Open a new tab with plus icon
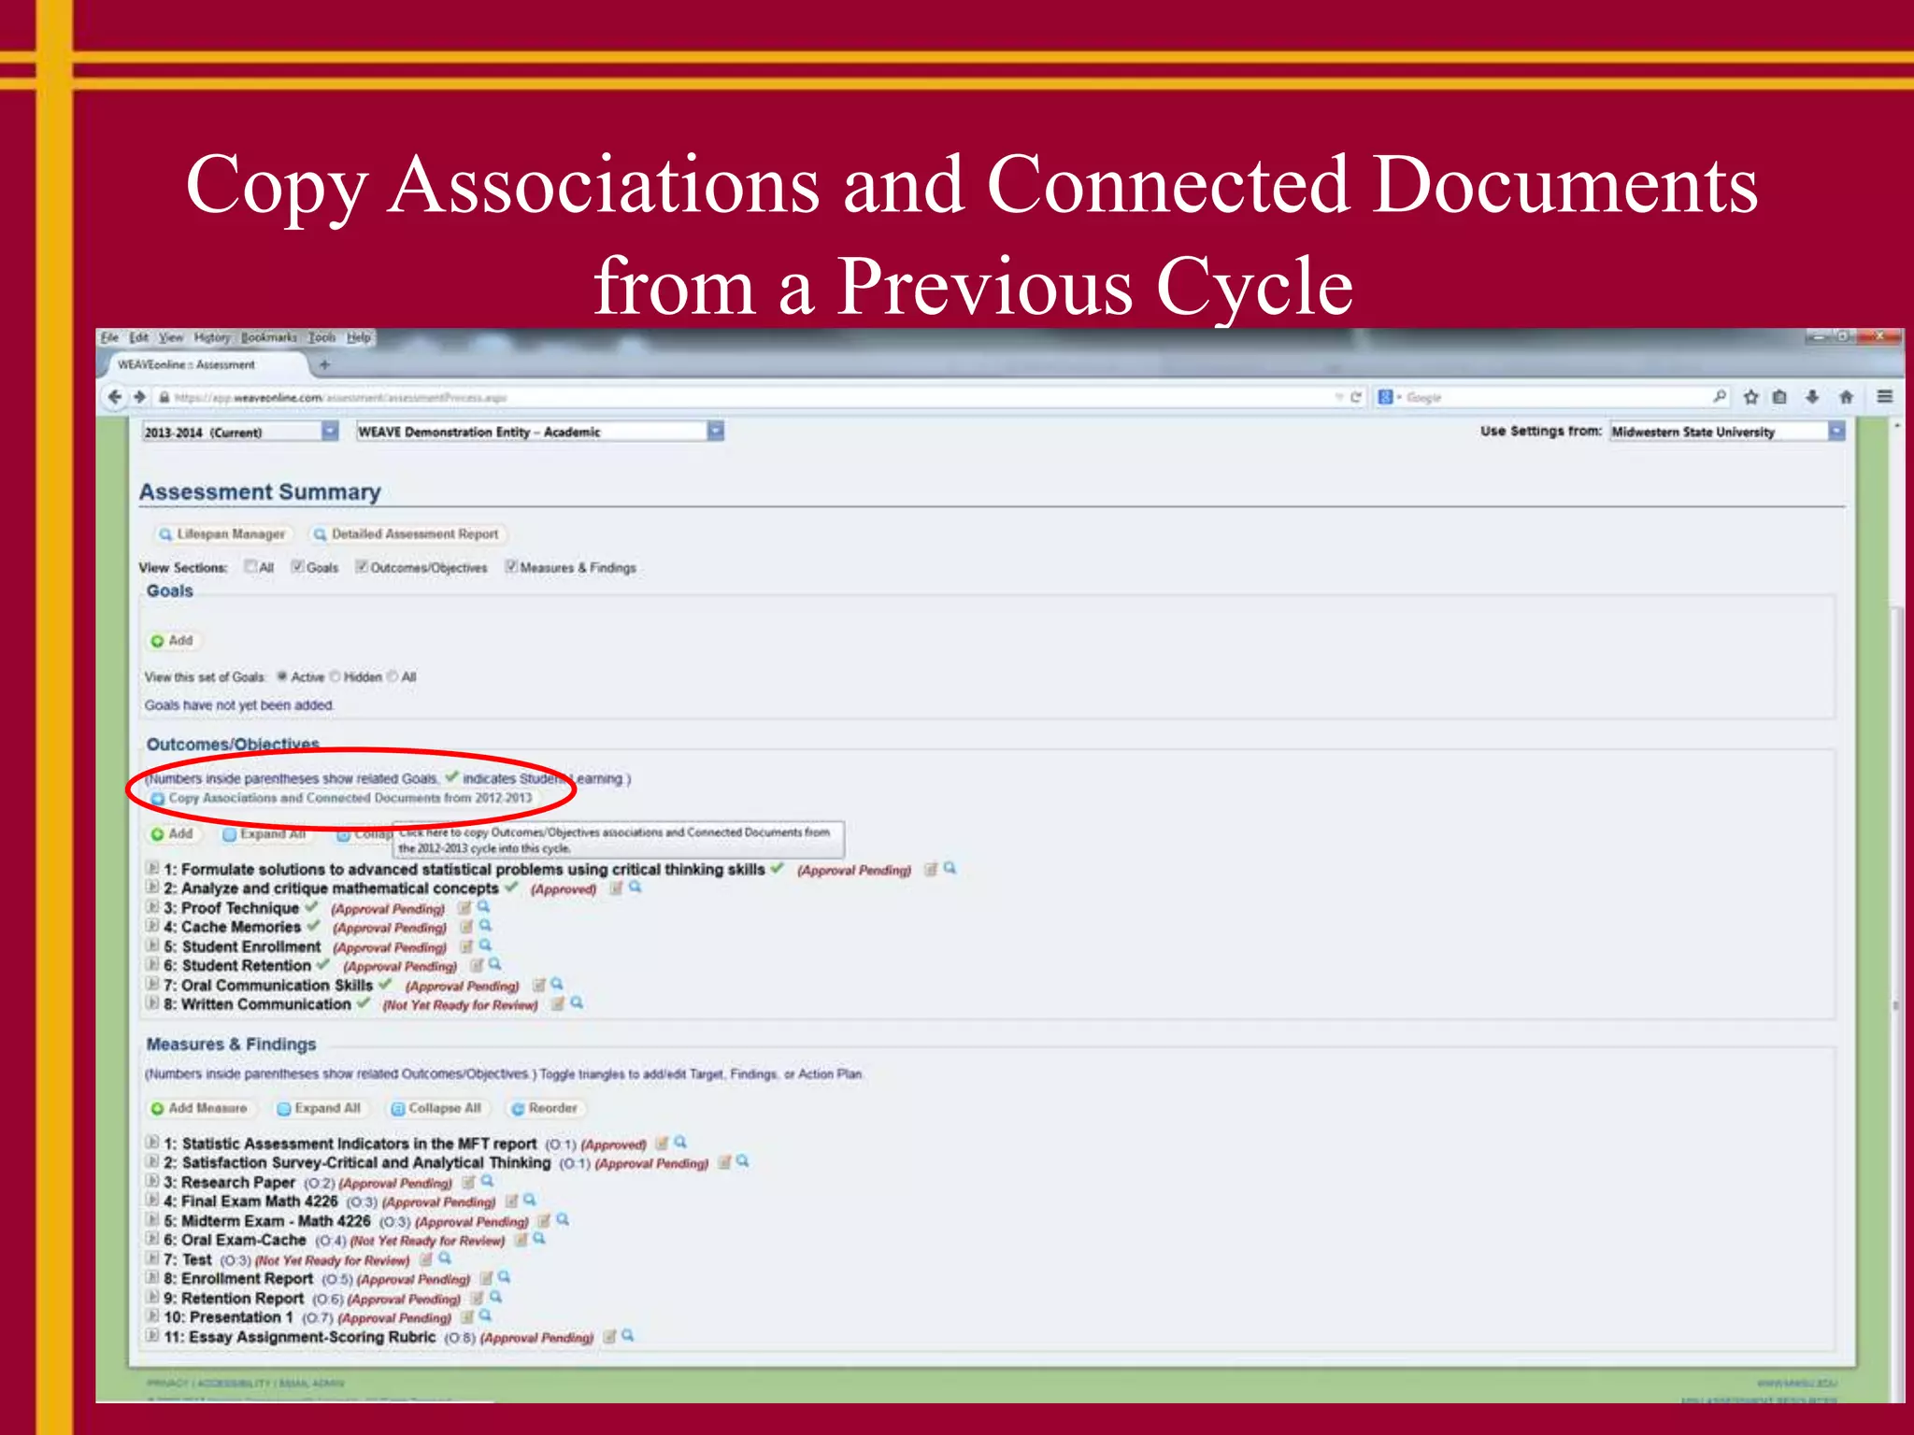Image resolution: width=1914 pixels, height=1435 pixels. click(324, 364)
